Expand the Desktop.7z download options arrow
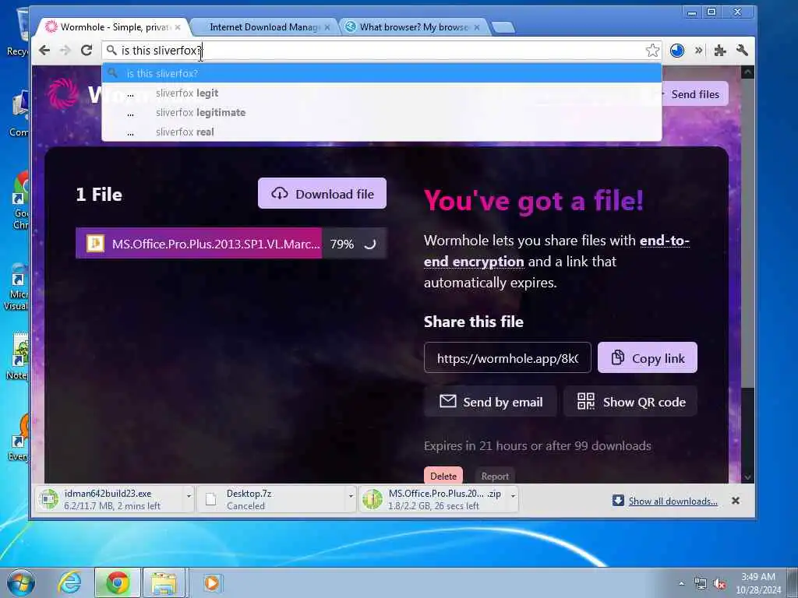 (x=351, y=496)
